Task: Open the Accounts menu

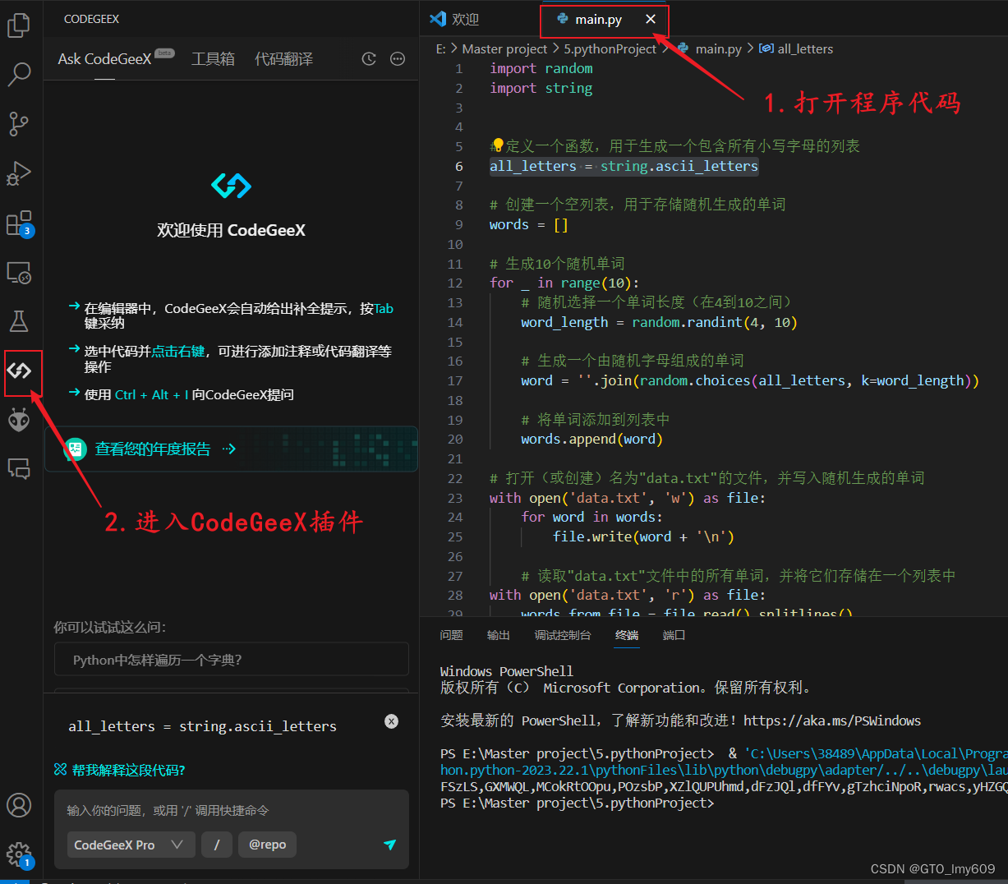Action: point(18,805)
